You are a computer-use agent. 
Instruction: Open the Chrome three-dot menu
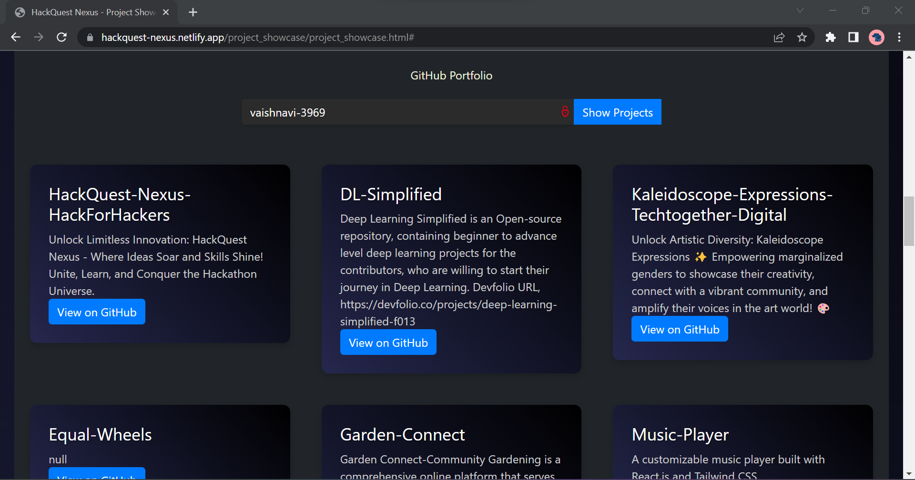(x=899, y=37)
